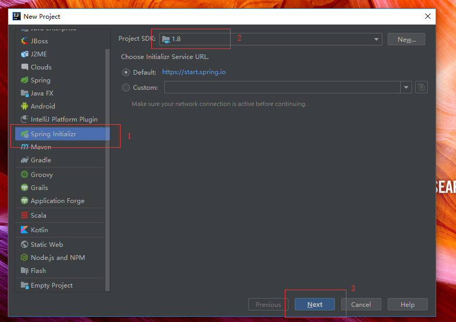Click the Scala red icon

25,215
